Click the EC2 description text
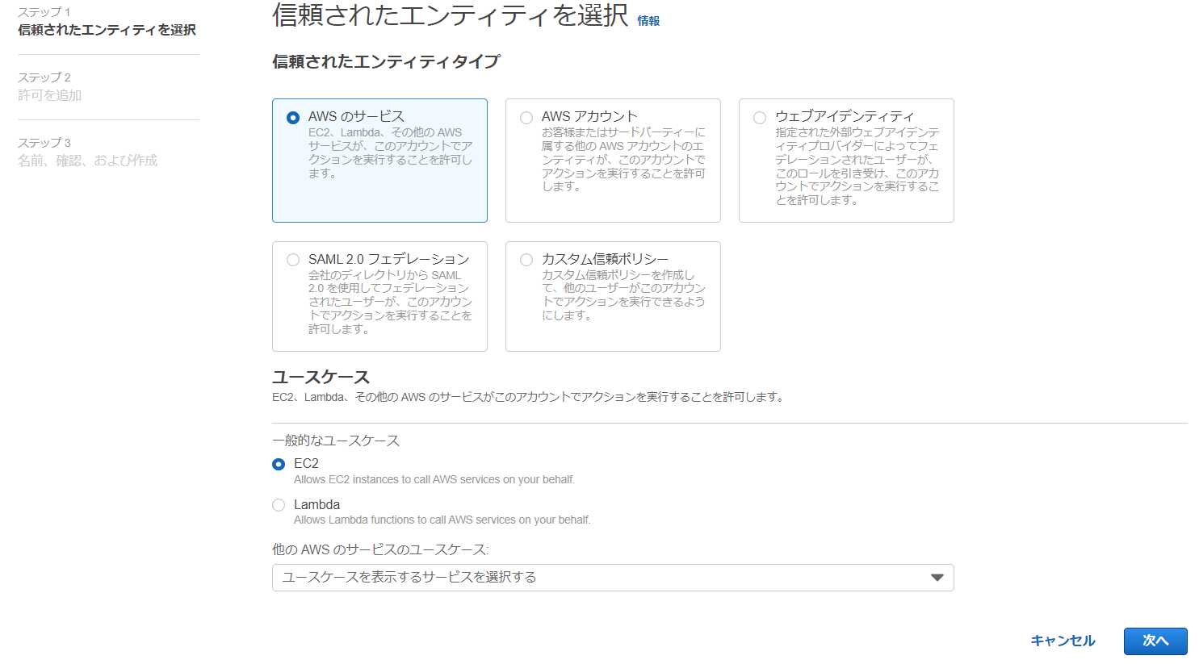Image resolution: width=1199 pixels, height=664 pixels. [x=434, y=479]
